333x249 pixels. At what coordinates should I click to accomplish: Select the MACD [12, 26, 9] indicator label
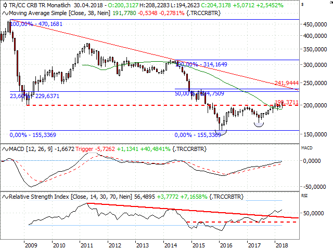(31, 149)
